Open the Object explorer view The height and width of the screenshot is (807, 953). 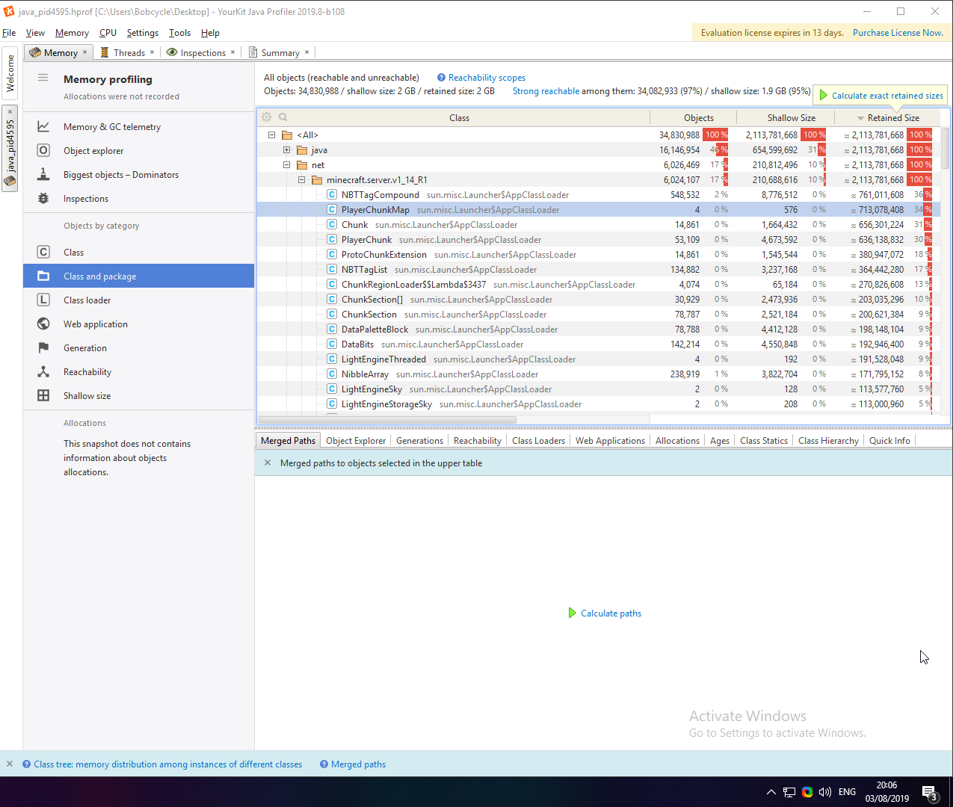click(95, 150)
